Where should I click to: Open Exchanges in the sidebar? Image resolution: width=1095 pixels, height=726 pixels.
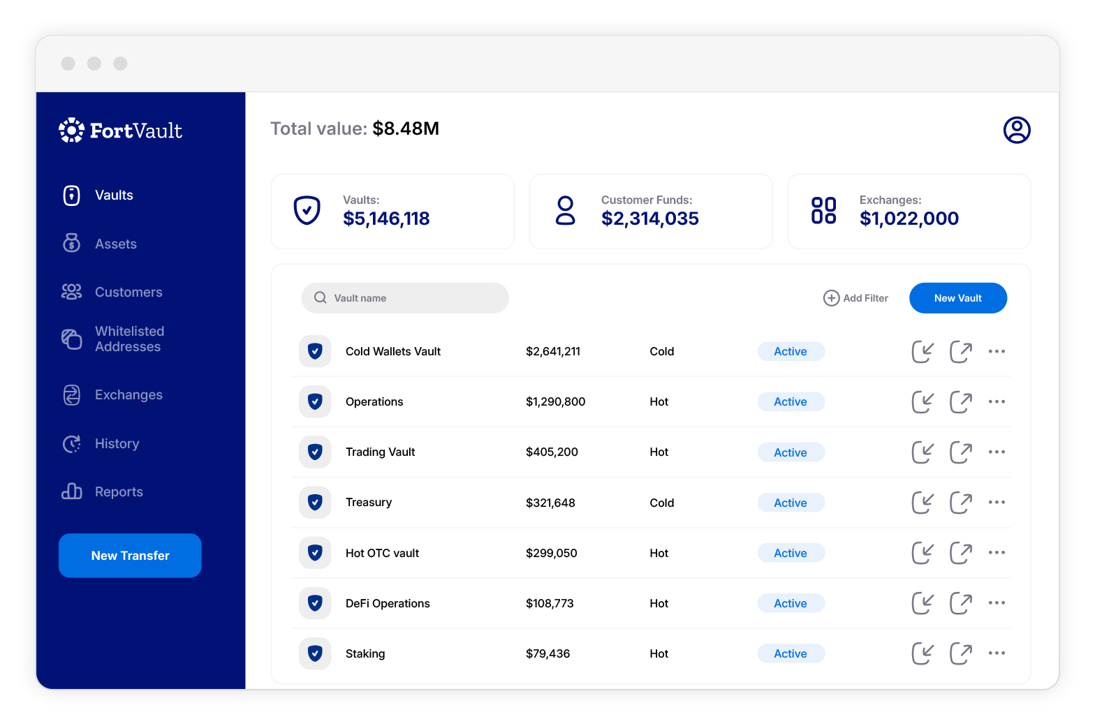click(x=112, y=394)
